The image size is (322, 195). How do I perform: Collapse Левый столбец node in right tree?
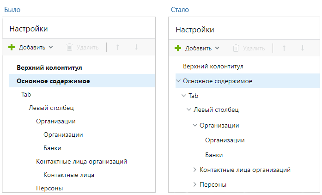[x=189, y=110]
